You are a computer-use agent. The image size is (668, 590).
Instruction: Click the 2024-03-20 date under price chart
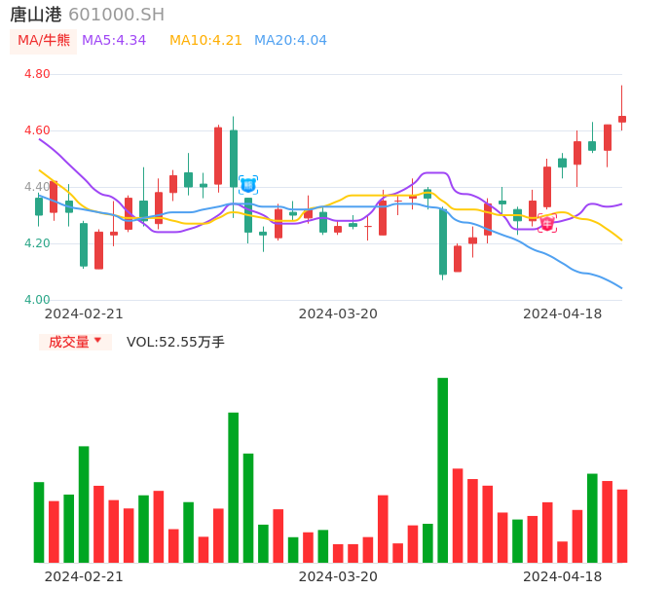pyautogui.click(x=338, y=313)
